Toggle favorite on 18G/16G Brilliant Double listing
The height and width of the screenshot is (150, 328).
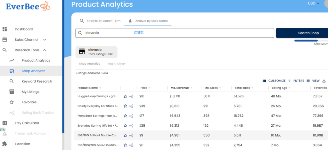pos(125,136)
